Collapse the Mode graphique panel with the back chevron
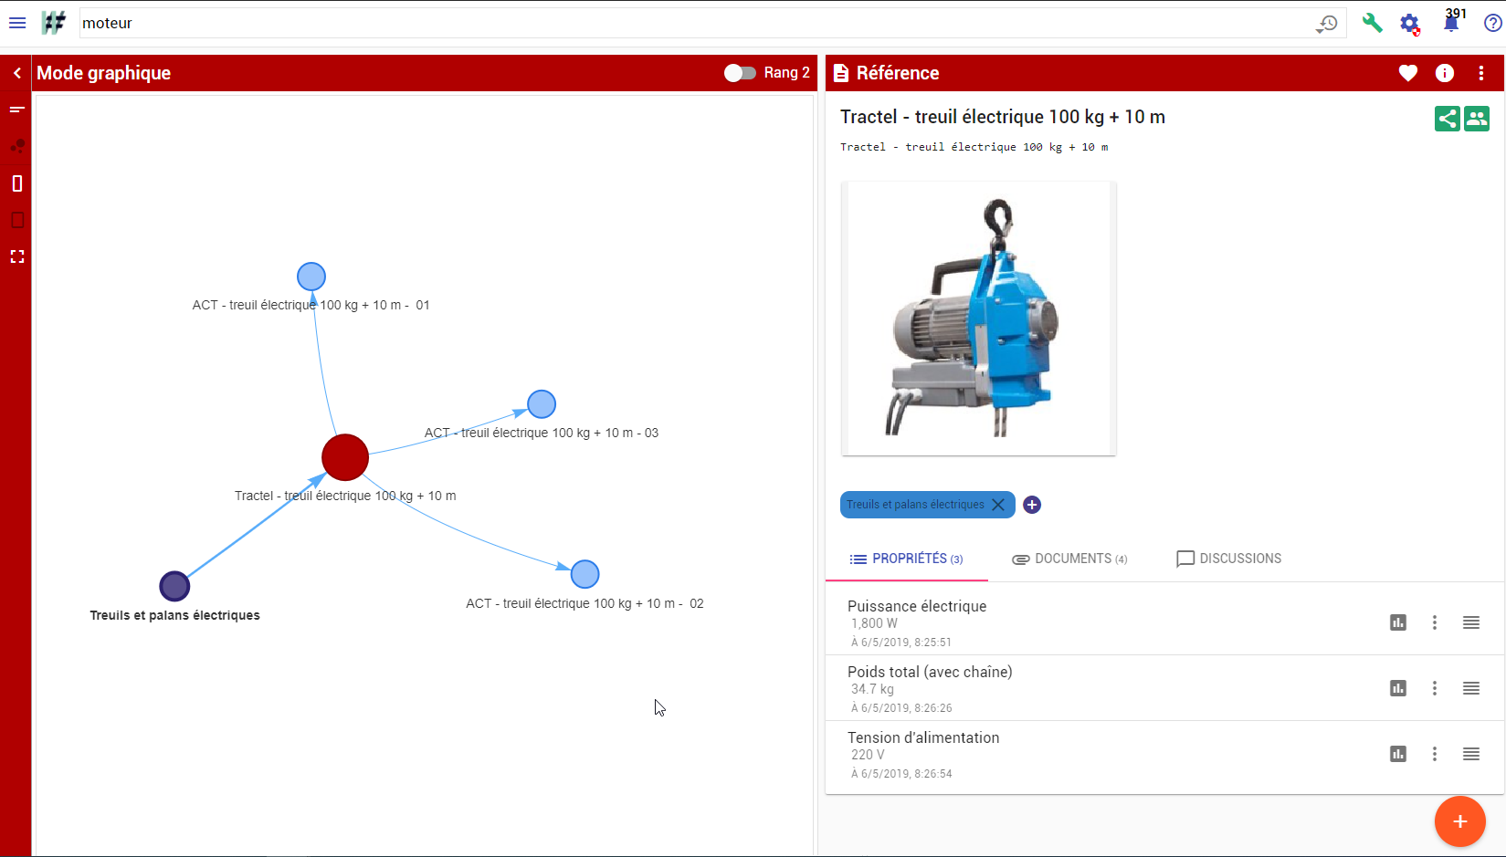The image size is (1506, 857). (x=16, y=73)
